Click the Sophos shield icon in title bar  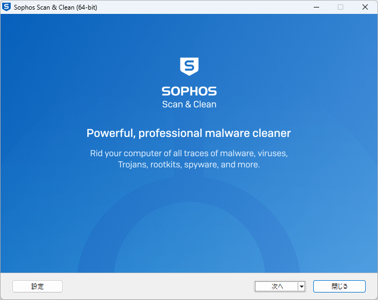(6, 7)
